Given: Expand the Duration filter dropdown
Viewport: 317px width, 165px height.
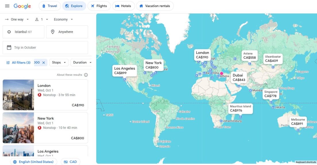Looking at the screenshot, I should [x=81, y=63].
